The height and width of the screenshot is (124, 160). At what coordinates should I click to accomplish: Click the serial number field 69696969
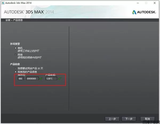tap(33, 79)
